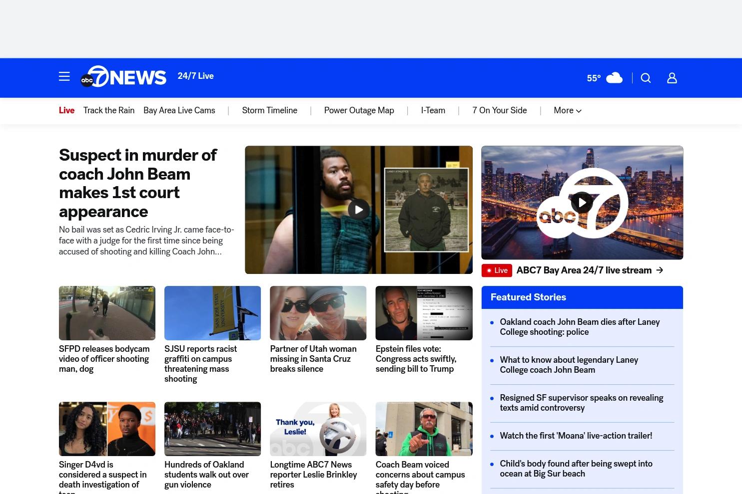The height and width of the screenshot is (494, 742).
Task: Open the Thank you, Leslie thumbnail
Action: 318,429
